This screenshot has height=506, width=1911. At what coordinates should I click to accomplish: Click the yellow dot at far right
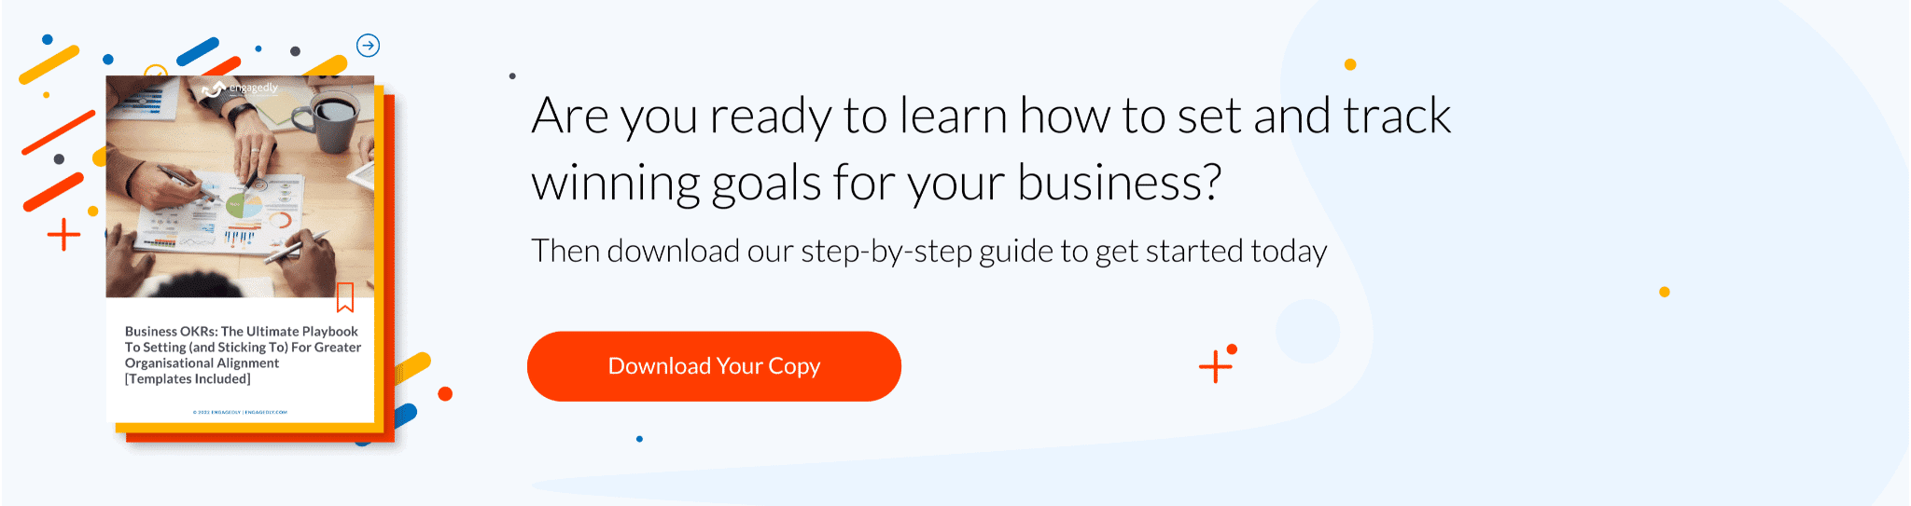(1664, 292)
